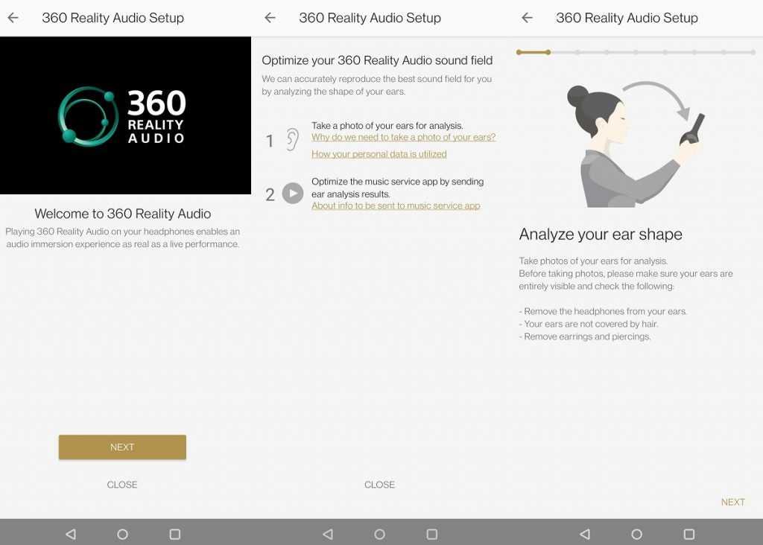Screen dimensions: 763x545
Task: Tap back arrow above Analyze your ear shape screen
Action: pos(528,18)
